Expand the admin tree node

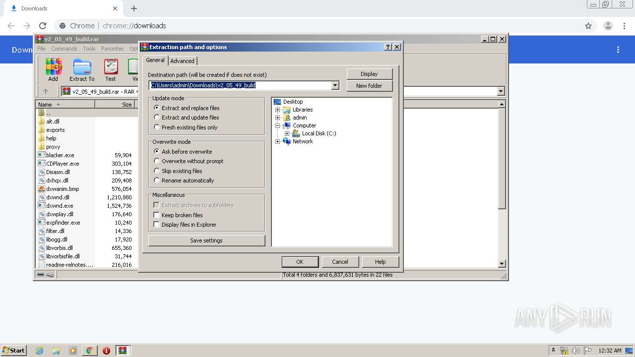click(x=278, y=118)
